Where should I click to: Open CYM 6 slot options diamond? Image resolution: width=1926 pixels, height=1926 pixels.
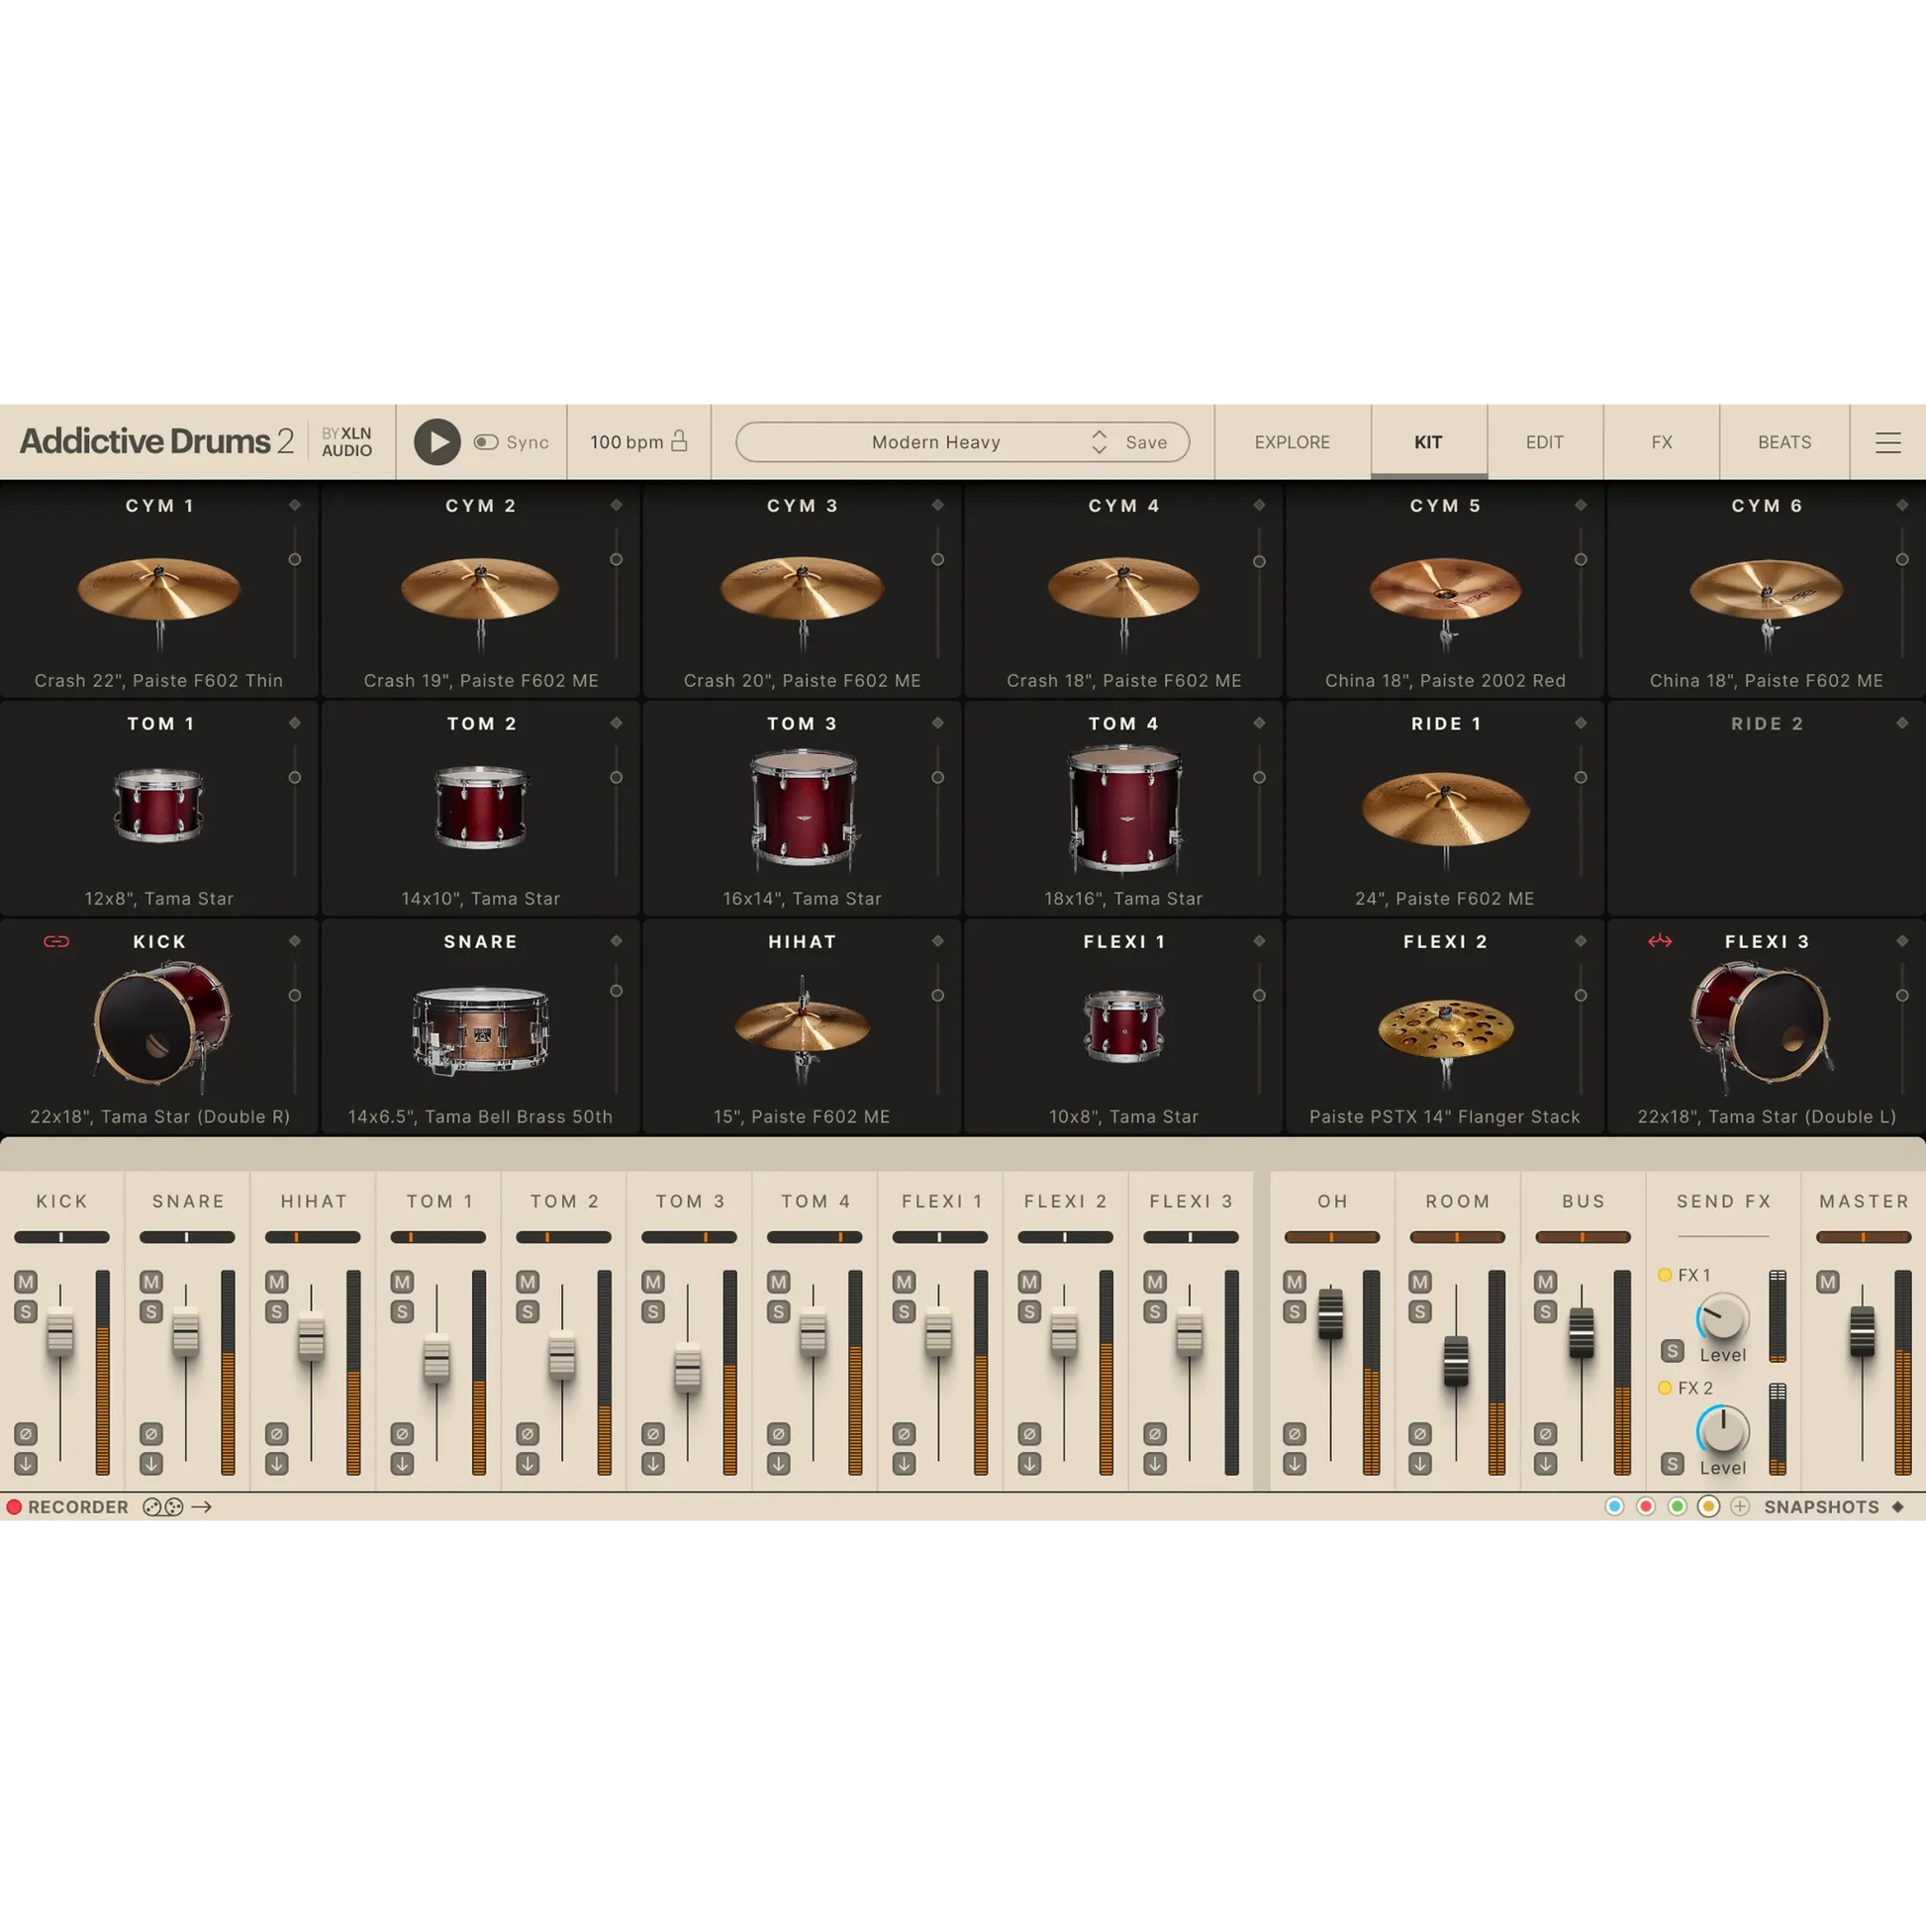[x=1902, y=506]
